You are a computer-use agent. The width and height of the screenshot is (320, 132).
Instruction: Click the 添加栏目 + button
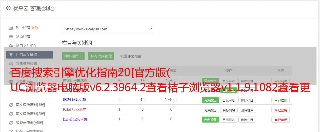coord(73,56)
